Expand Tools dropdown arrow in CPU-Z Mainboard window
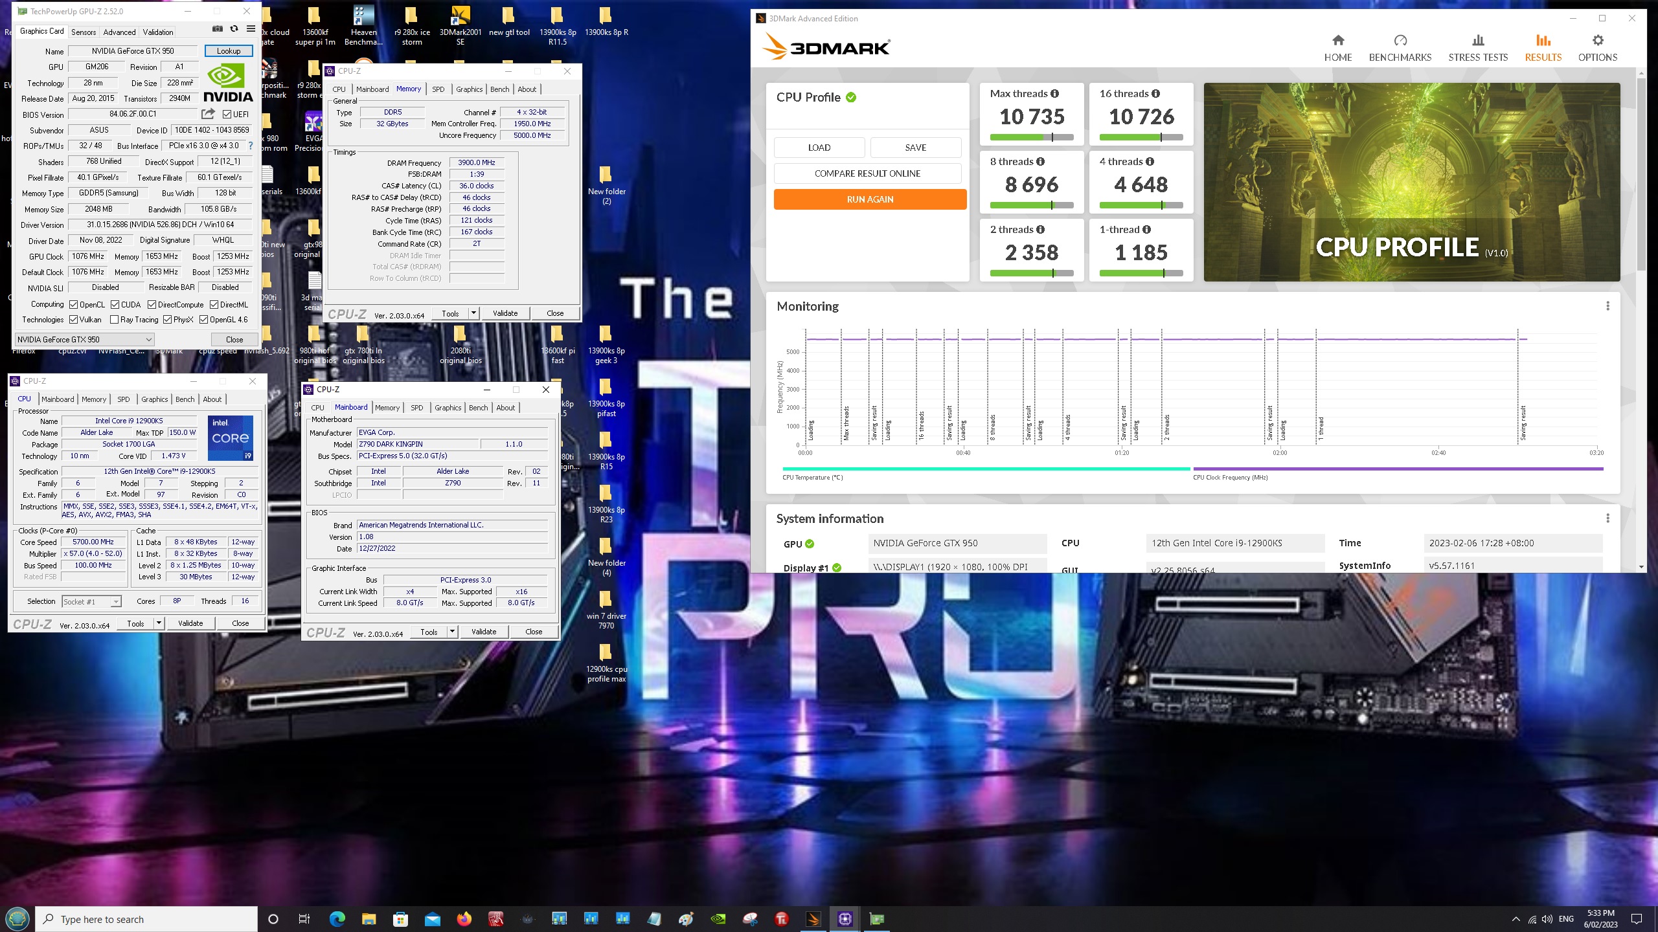The image size is (1658, 932). tap(452, 632)
